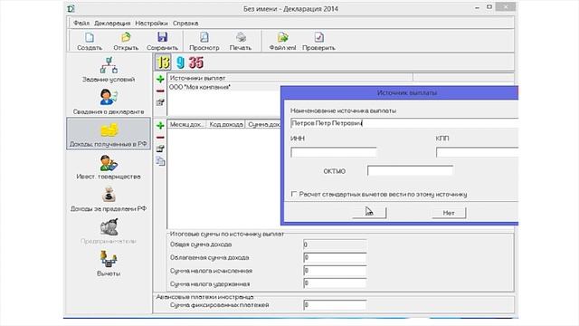
Task: Delete income row with red minus
Action: click(160, 137)
